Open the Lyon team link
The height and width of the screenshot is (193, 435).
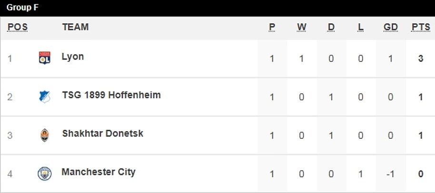point(73,57)
